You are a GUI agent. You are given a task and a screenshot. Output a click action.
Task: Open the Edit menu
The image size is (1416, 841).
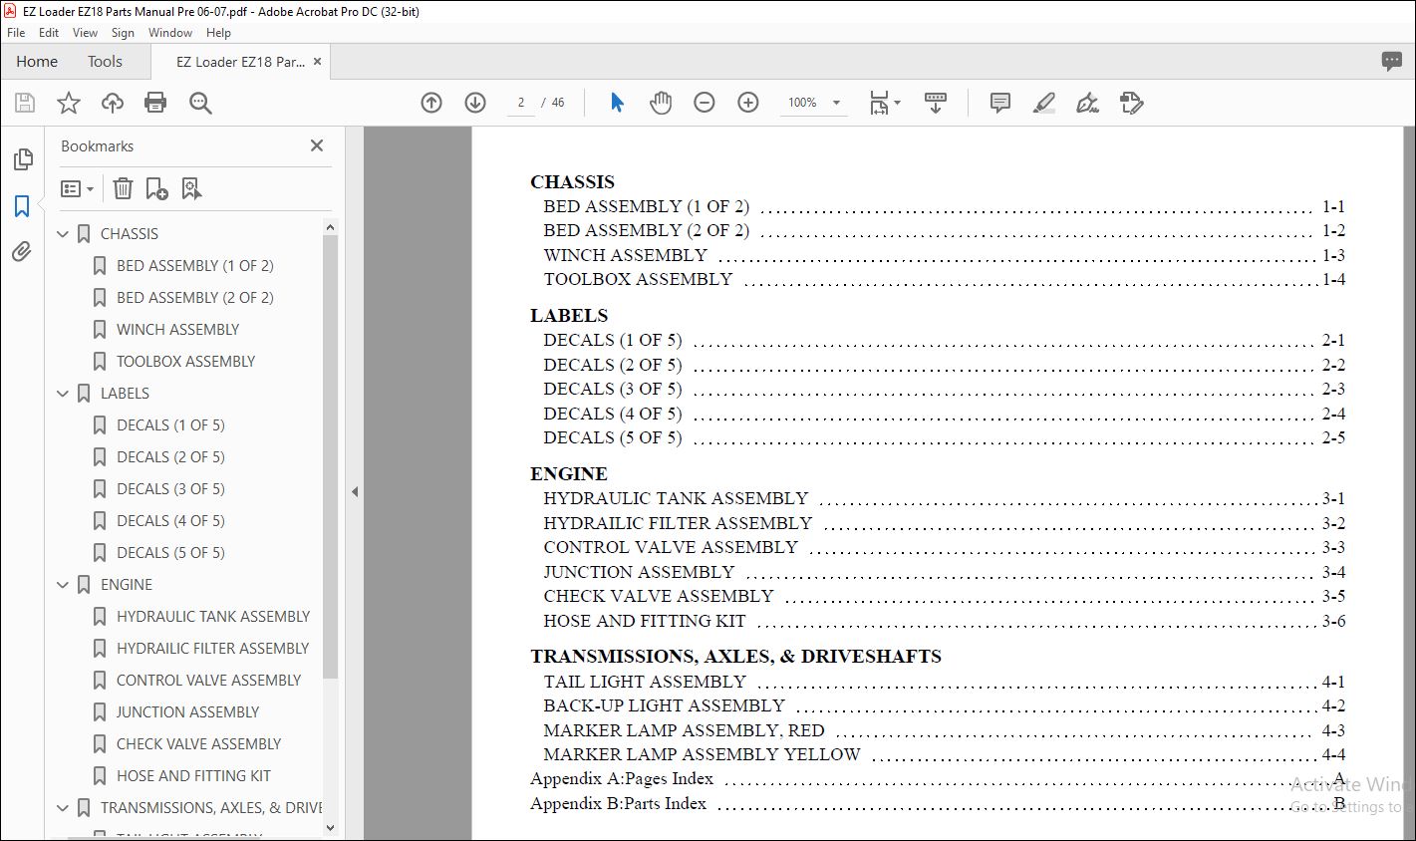tap(49, 33)
